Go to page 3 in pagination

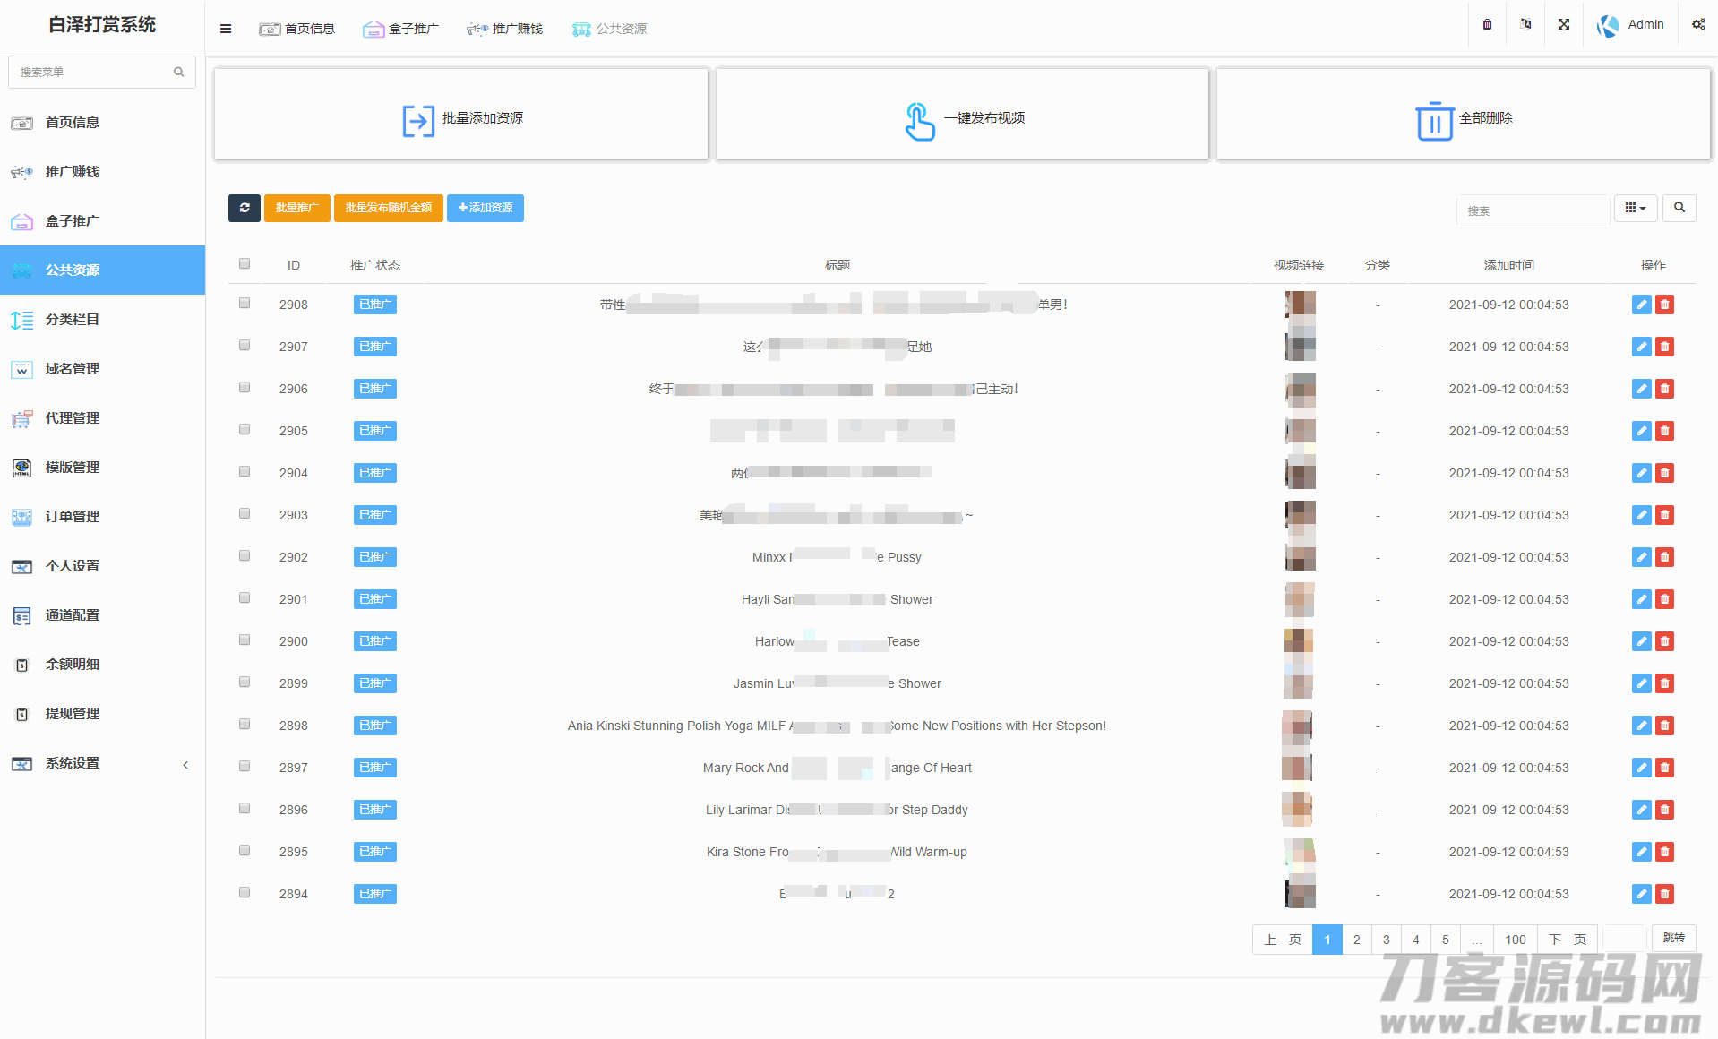pos(1386,940)
